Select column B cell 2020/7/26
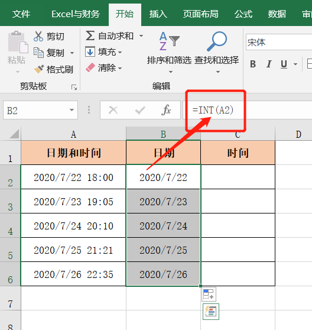312x330 pixels. (163, 274)
